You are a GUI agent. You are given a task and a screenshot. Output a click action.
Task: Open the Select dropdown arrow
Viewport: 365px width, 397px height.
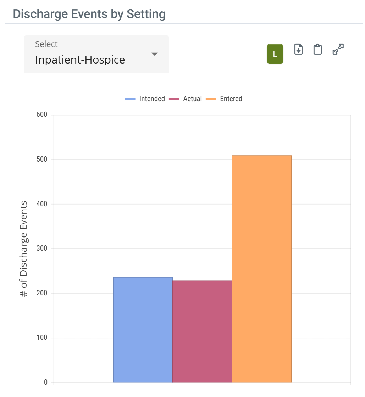154,54
